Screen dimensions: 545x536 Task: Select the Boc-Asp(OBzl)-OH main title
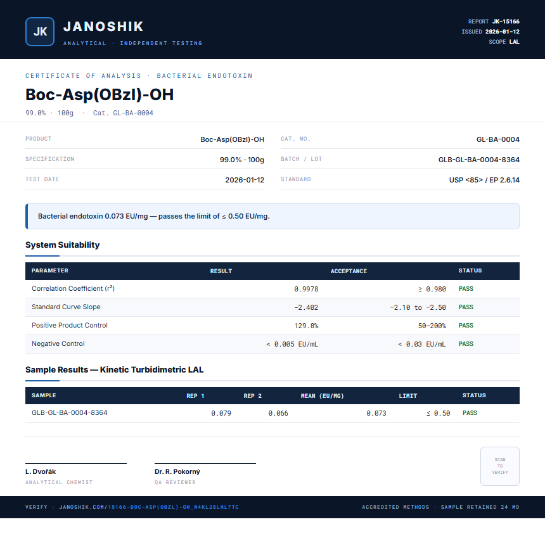[x=99, y=94]
